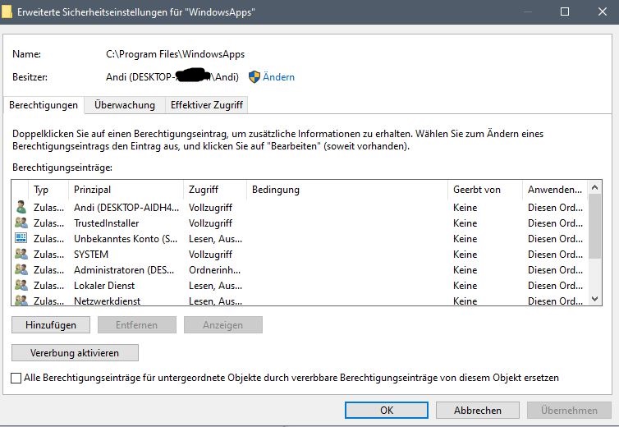Maximize the security settings window
The width and height of the screenshot is (619, 427).
(x=565, y=11)
